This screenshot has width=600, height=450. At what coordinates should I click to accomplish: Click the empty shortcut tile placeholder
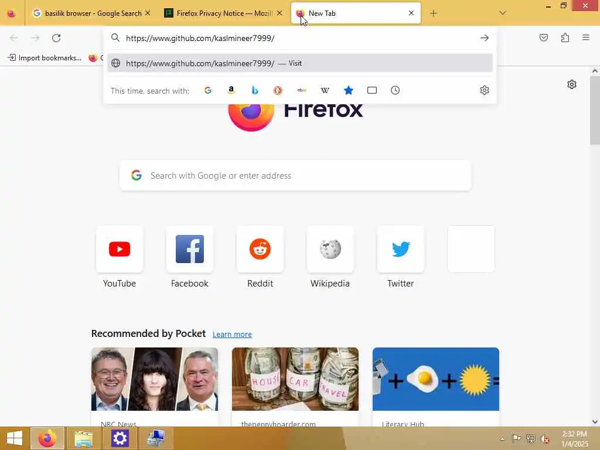(x=471, y=249)
